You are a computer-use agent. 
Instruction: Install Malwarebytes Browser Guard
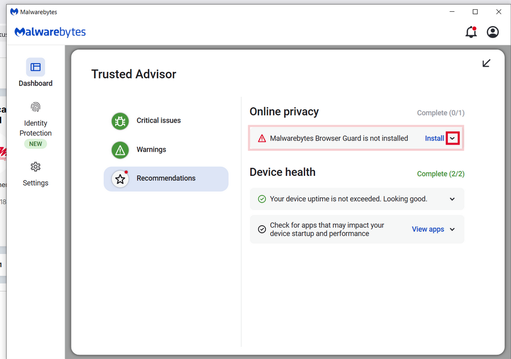[x=434, y=138]
